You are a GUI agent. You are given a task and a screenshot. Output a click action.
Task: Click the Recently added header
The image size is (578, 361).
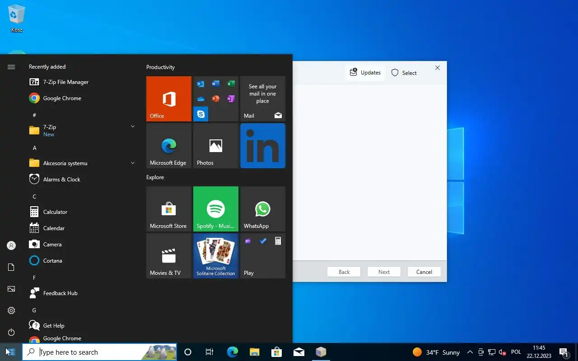[x=47, y=67]
